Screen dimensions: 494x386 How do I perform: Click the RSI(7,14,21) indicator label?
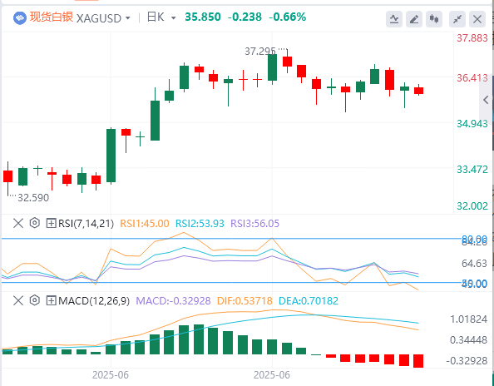coord(86,224)
